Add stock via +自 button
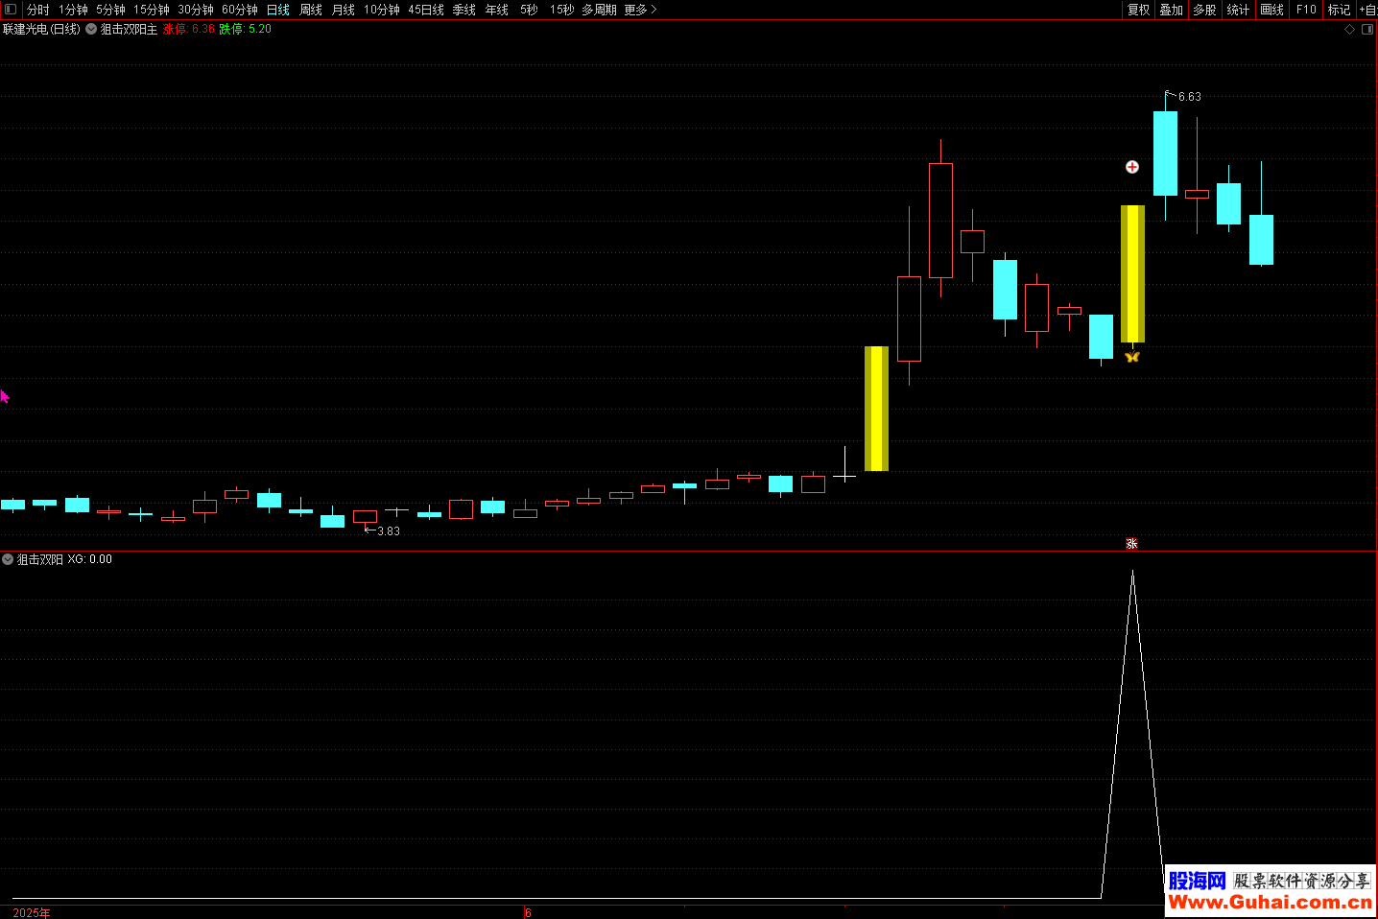 click(x=1367, y=10)
